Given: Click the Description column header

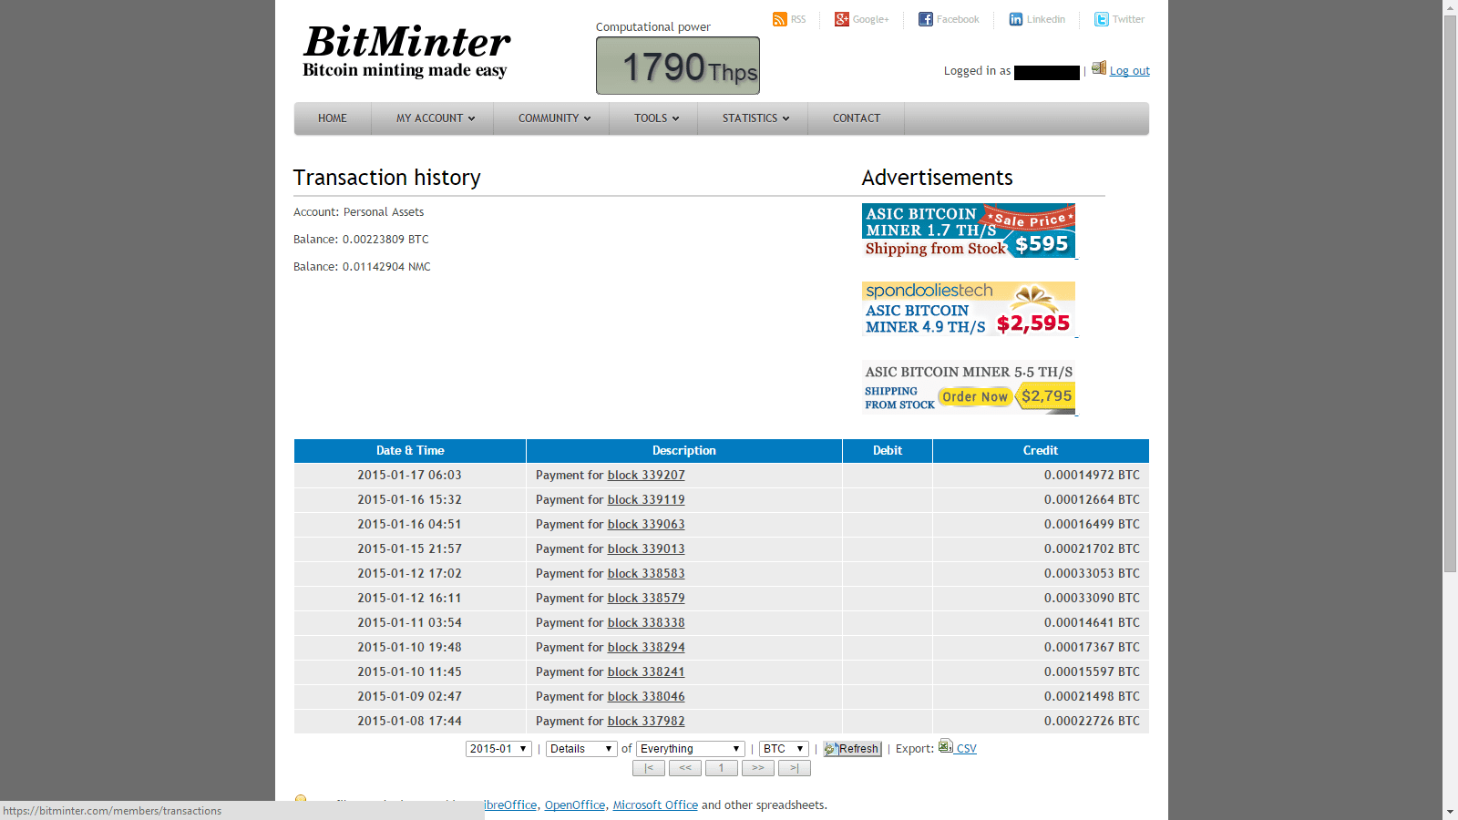Looking at the screenshot, I should coord(684,451).
